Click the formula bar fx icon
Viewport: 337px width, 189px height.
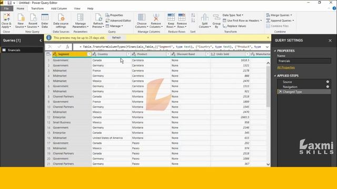click(x=67, y=47)
